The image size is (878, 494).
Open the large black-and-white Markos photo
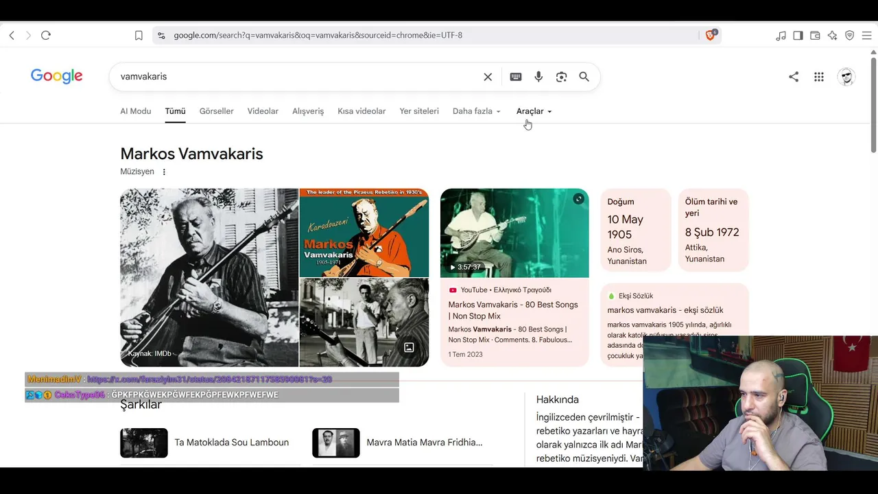[209, 277]
